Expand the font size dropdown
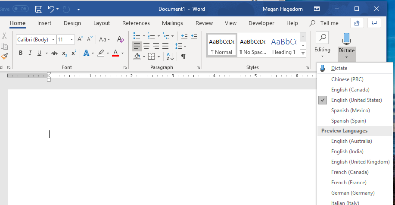Image resolution: width=395 pixels, height=205 pixels. click(72, 40)
